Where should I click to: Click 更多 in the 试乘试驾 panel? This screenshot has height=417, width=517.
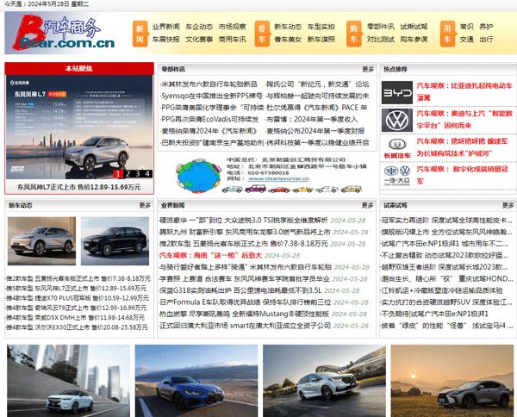508,205
